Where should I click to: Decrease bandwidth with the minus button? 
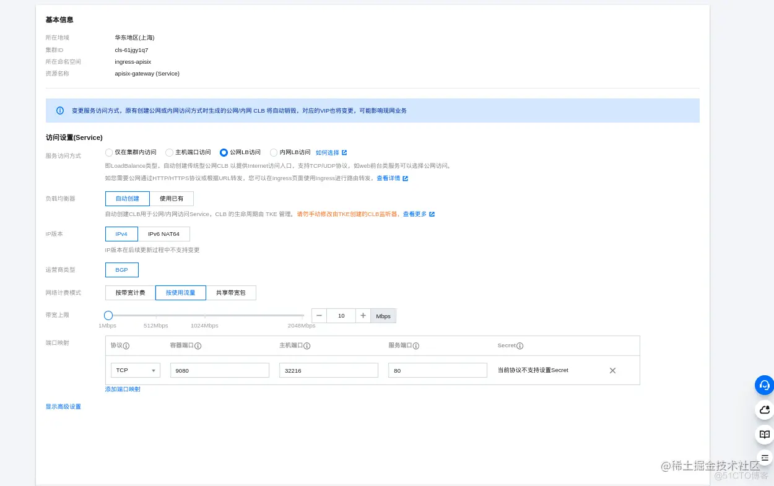click(319, 316)
